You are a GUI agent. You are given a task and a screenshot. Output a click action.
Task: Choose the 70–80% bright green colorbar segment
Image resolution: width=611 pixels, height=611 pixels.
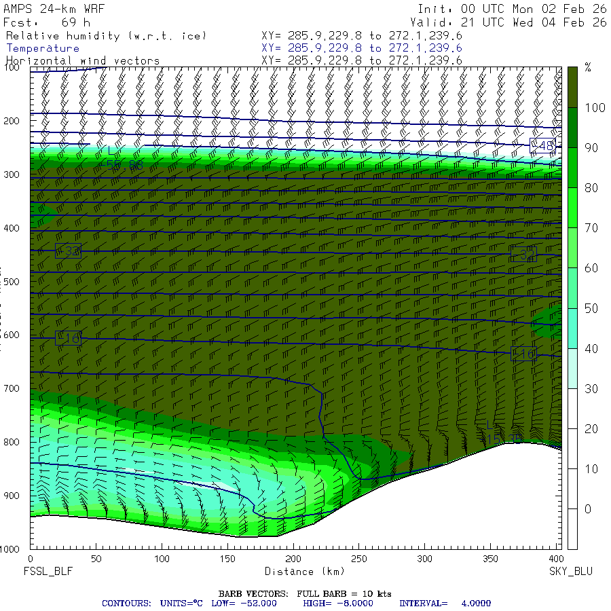coord(572,208)
